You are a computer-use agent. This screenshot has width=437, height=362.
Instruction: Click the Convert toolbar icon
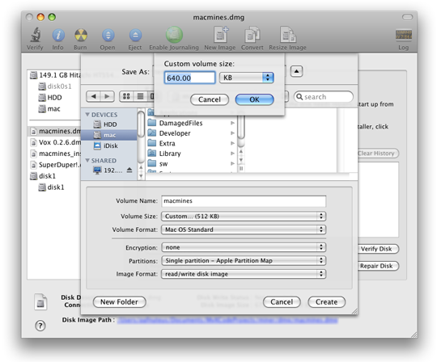(252, 35)
